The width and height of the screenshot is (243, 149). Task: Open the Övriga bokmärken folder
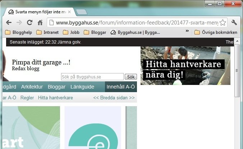pos(216,32)
